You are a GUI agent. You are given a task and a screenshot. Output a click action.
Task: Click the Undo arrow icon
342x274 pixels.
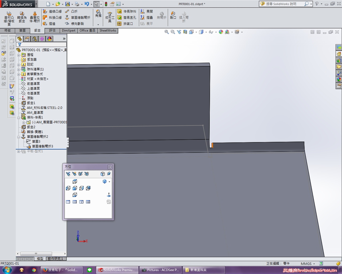pyautogui.click(x=87, y=4)
